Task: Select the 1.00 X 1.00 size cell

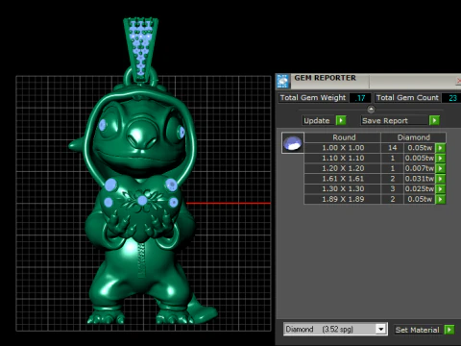Action: click(x=343, y=148)
